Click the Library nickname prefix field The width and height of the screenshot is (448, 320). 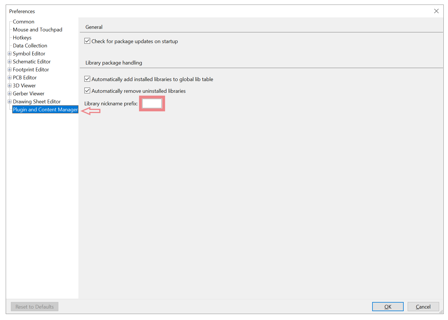152,104
